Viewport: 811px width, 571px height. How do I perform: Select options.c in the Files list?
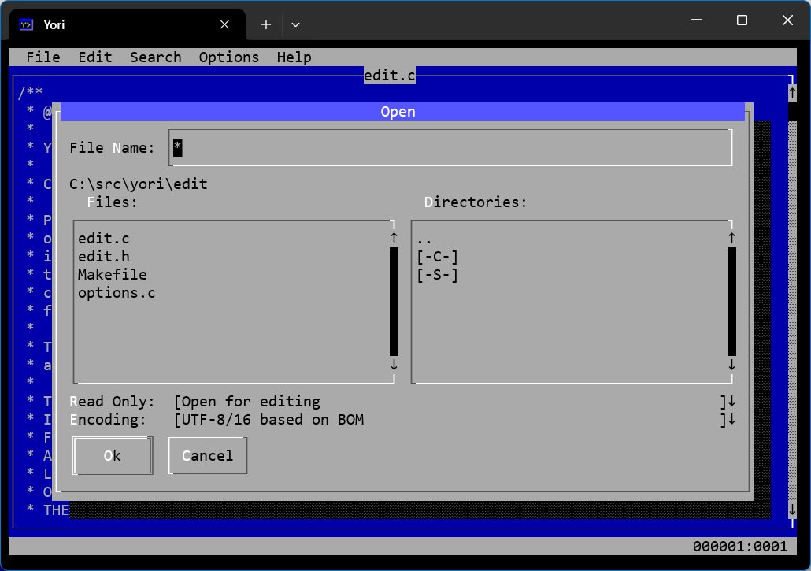(x=117, y=293)
